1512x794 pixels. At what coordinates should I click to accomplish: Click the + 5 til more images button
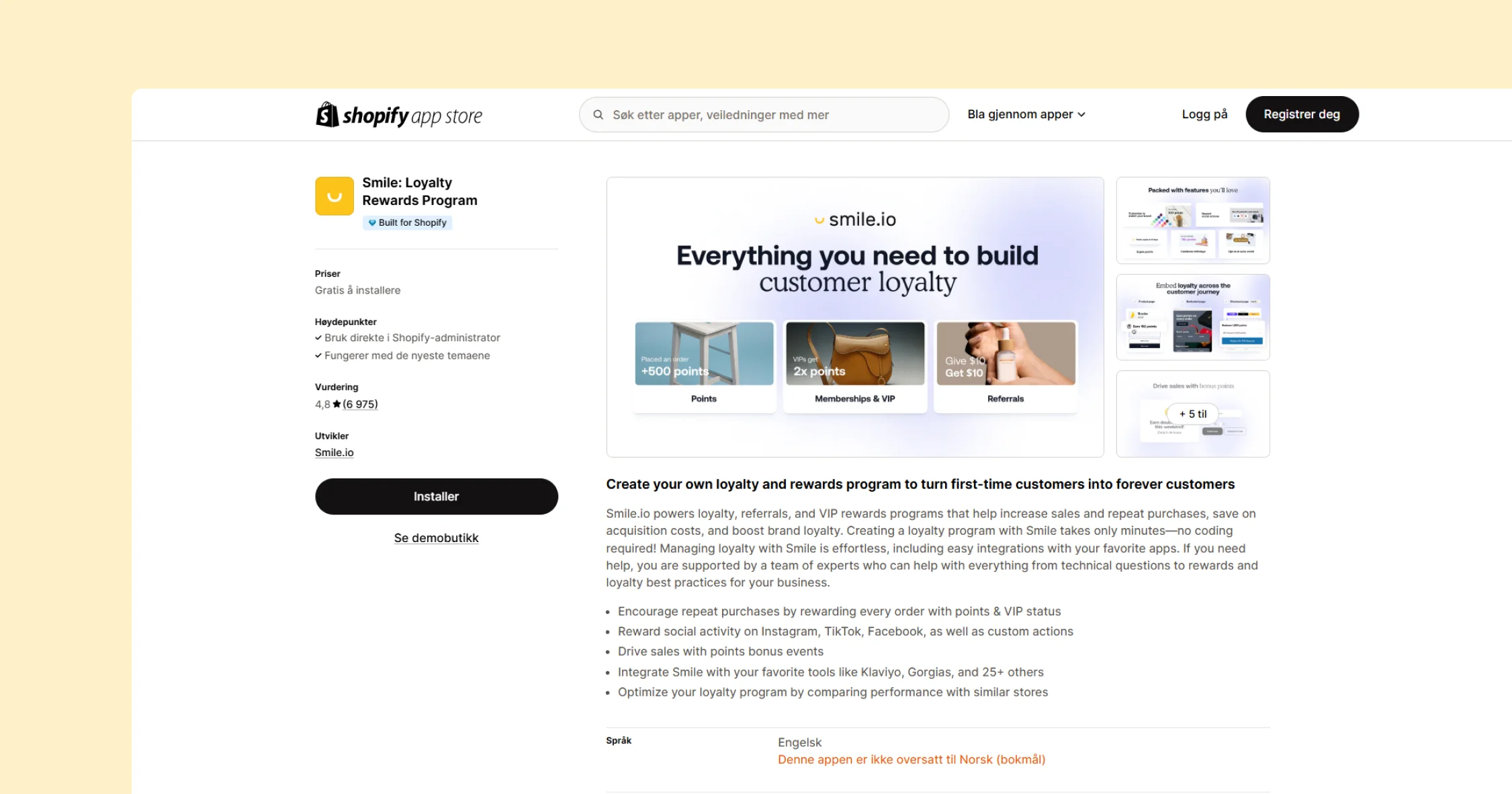1193,414
